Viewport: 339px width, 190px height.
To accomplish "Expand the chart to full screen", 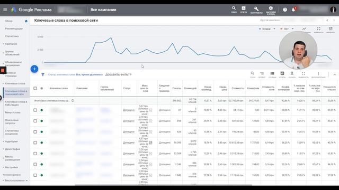I will tap(319, 30).
